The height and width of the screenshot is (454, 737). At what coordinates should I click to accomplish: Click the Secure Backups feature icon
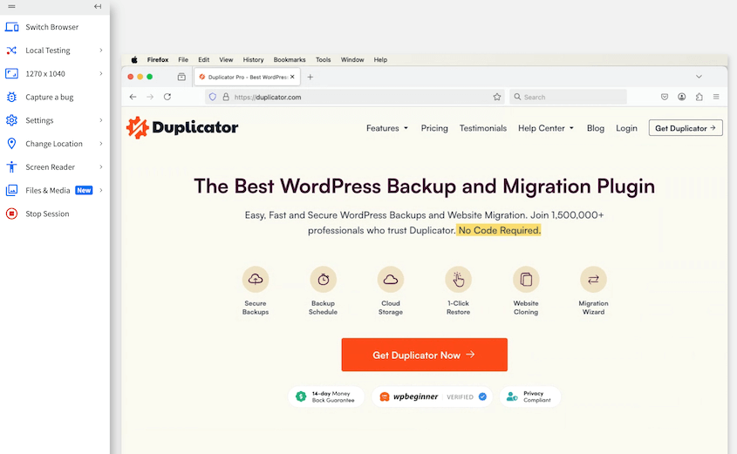click(x=256, y=280)
